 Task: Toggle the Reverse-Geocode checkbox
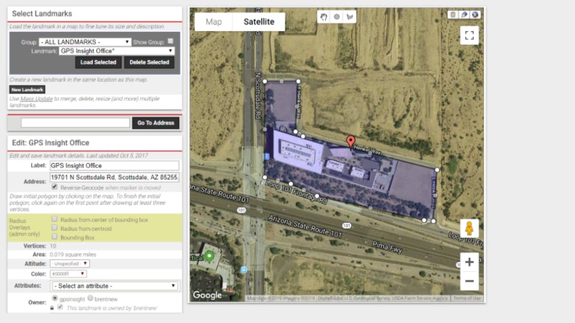(x=55, y=187)
